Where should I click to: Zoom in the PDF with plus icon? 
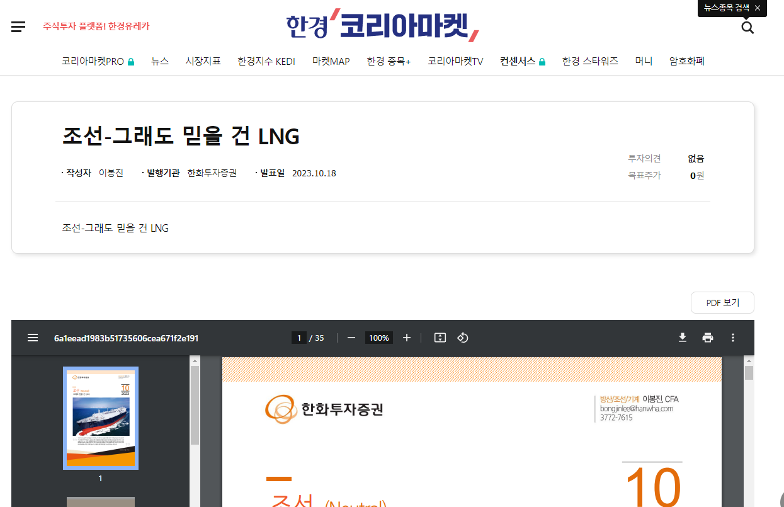[x=407, y=338]
